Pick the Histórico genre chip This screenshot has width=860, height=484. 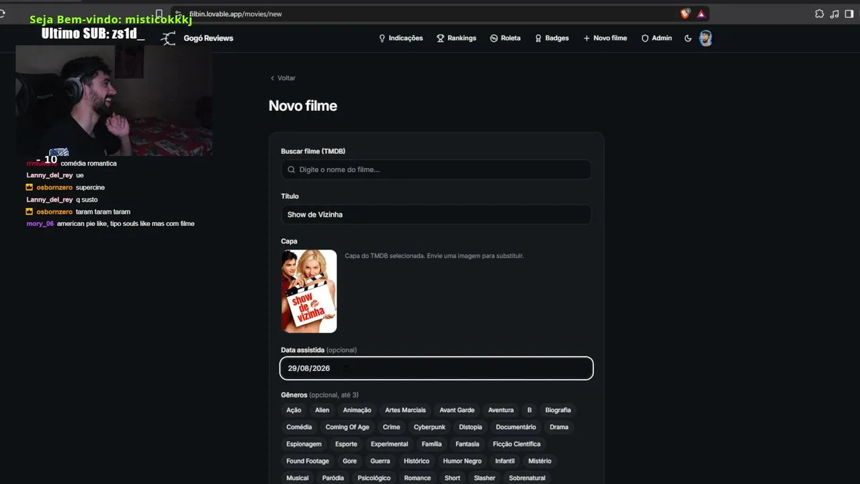click(417, 461)
